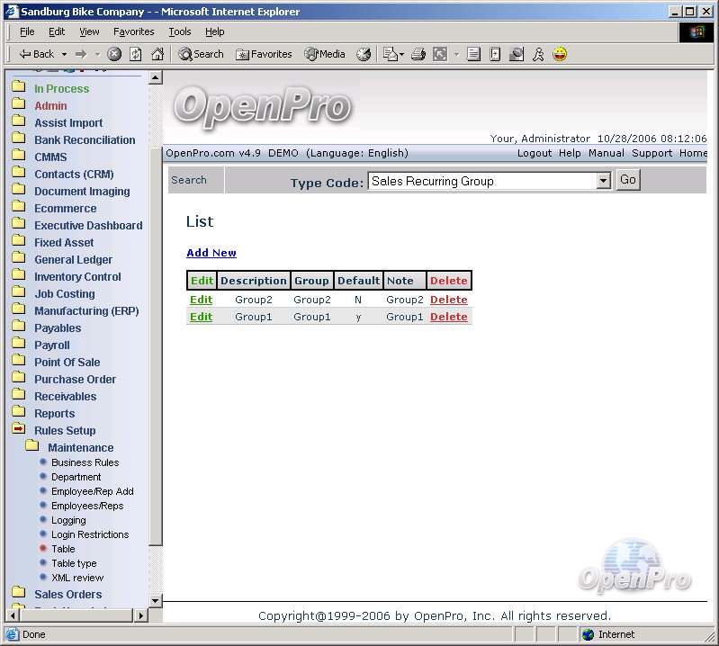Screen dimensions: 719x646
Task: Click the browser Home icon
Action: click(x=157, y=54)
